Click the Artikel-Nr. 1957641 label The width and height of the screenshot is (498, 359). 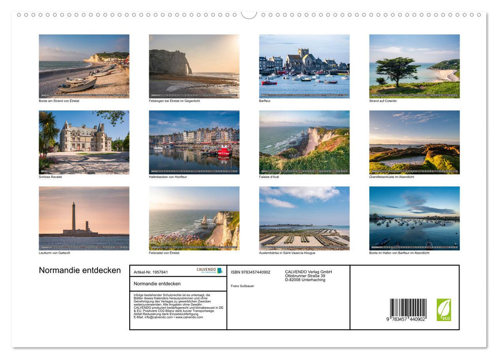click(x=151, y=272)
